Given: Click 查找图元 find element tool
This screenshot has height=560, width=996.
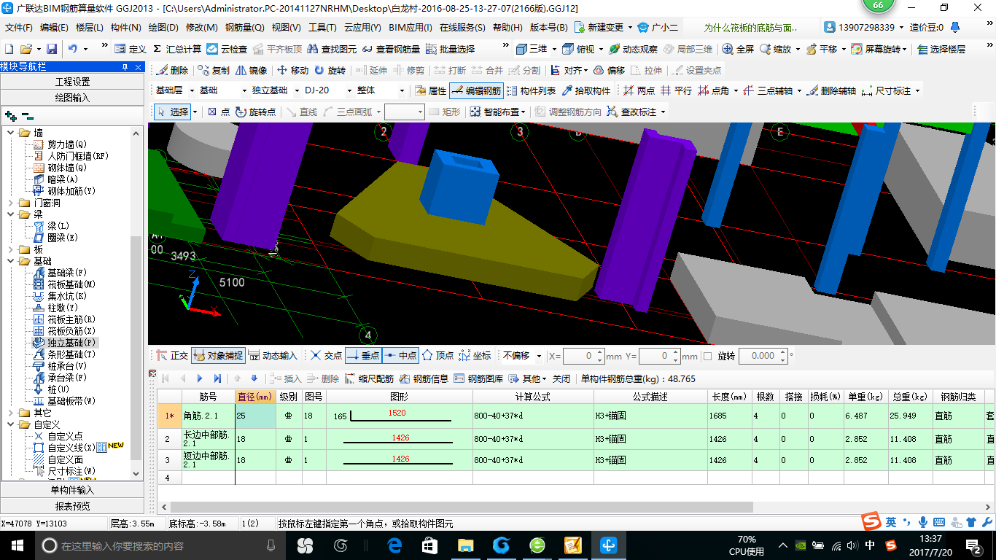Looking at the screenshot, I should coord(332,49).
